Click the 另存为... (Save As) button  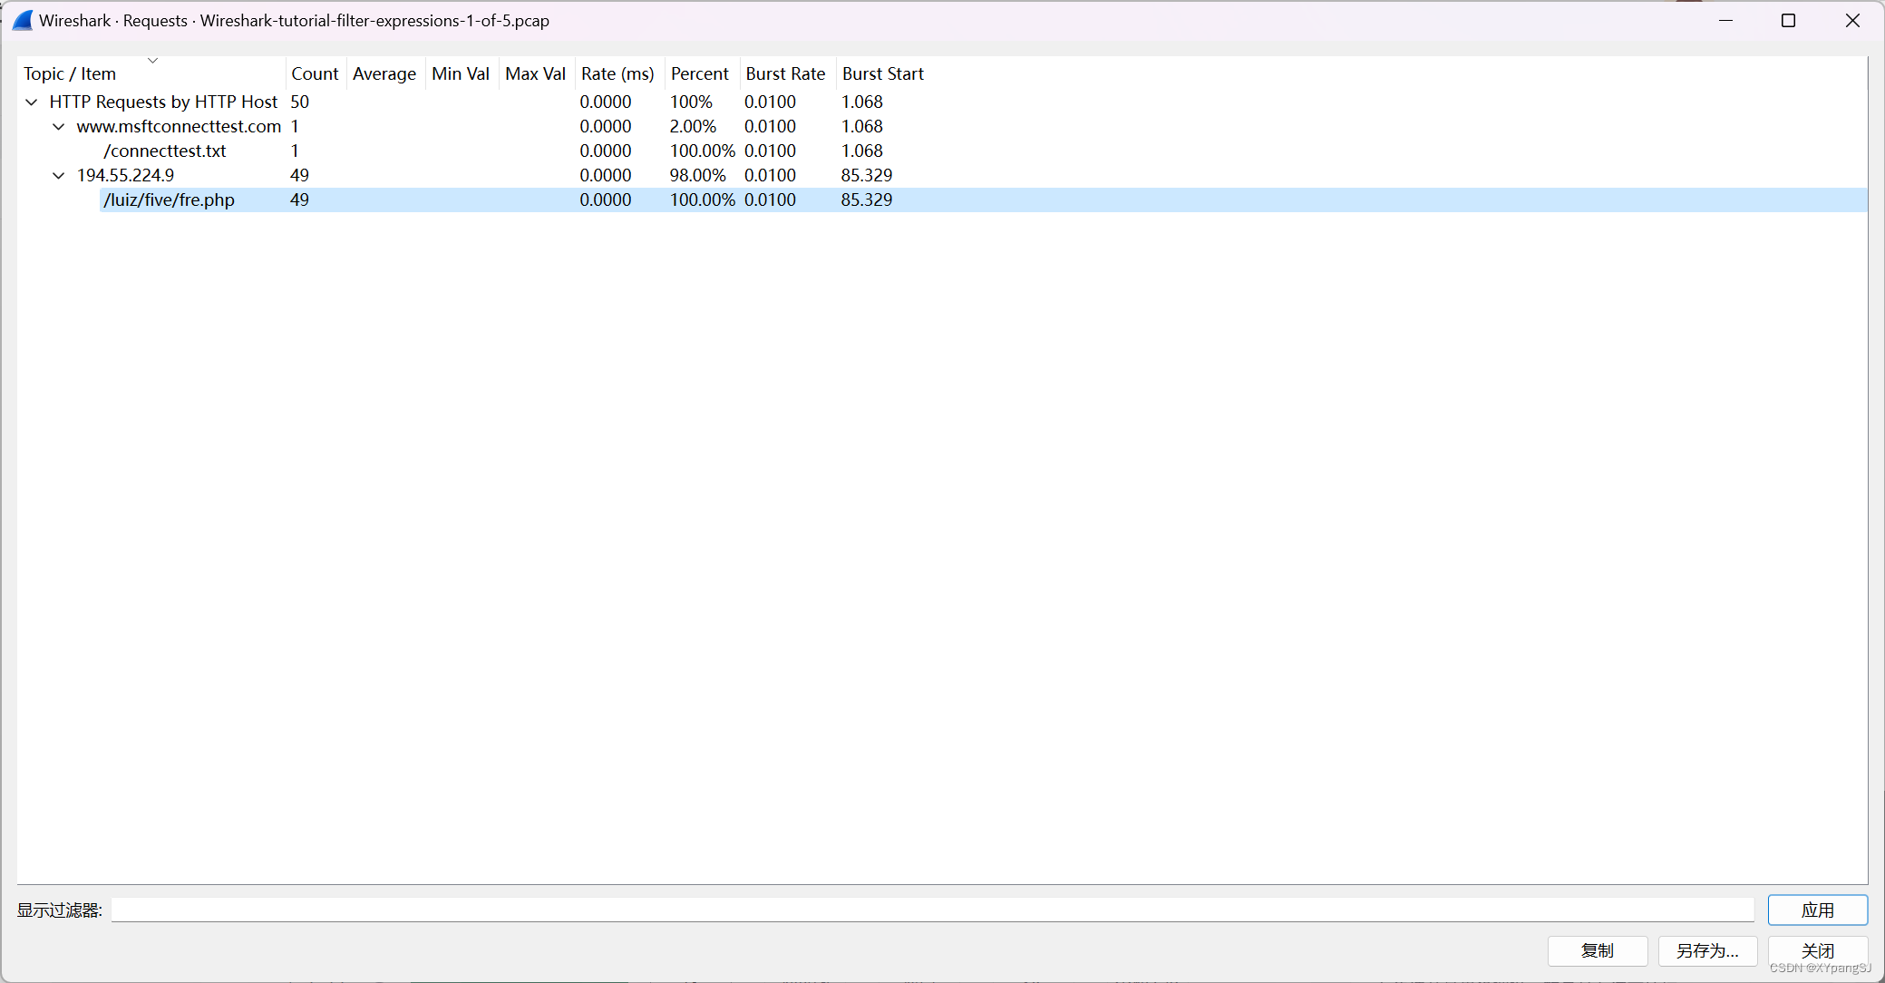[1707, 951]
